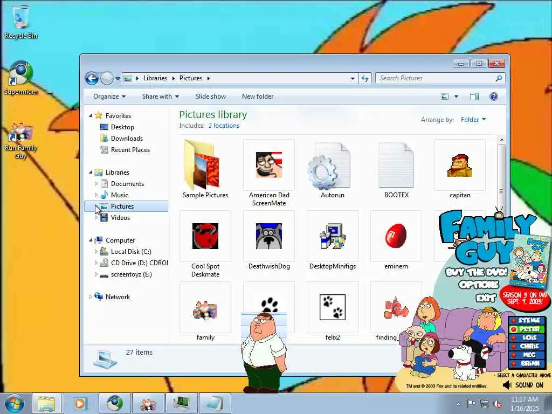The height and width of the screenshot is (414, 552).
Task: Click the Supermium taskbar icon
Action: coord(114,403)
